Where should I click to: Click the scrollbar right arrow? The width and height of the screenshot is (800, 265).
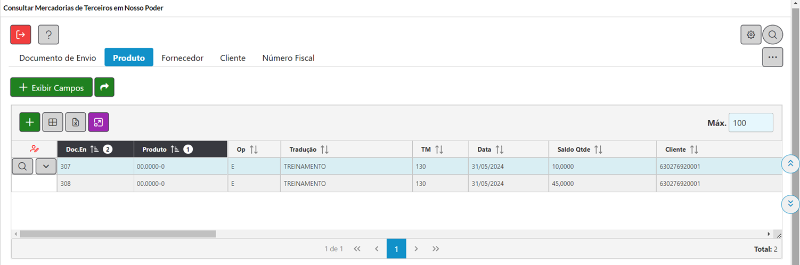[769, 234]
